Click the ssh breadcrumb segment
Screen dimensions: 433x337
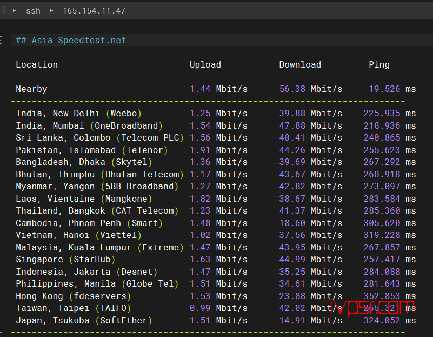33,11
